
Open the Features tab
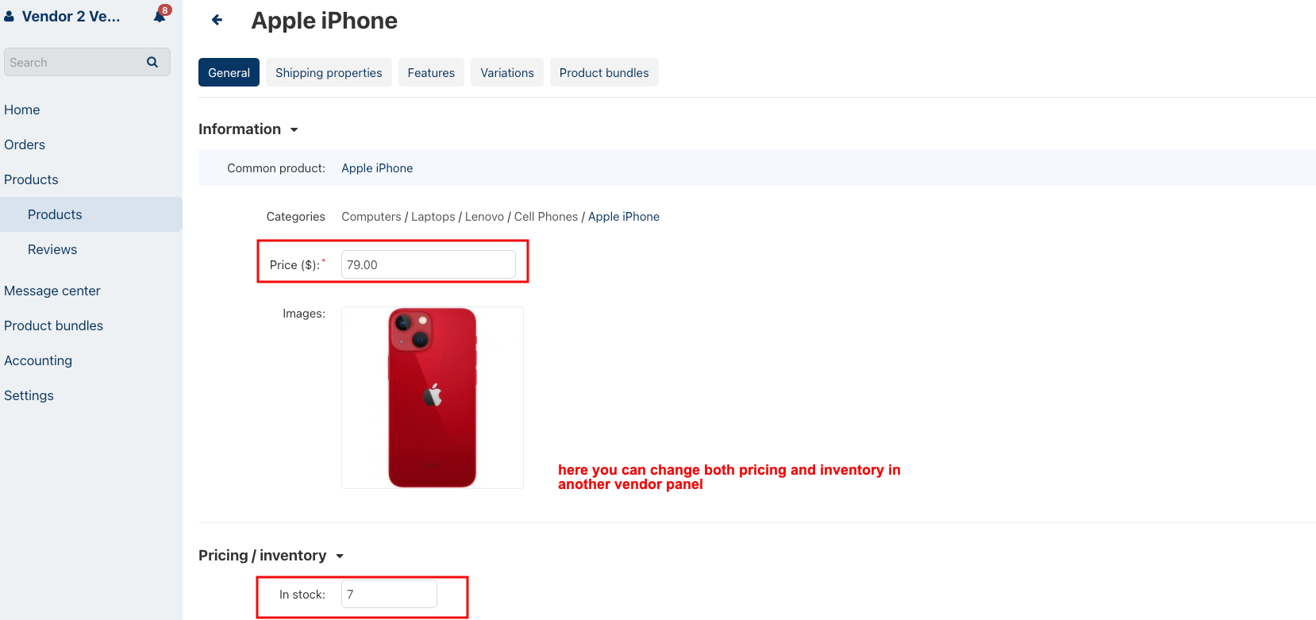tap(431, 72)
